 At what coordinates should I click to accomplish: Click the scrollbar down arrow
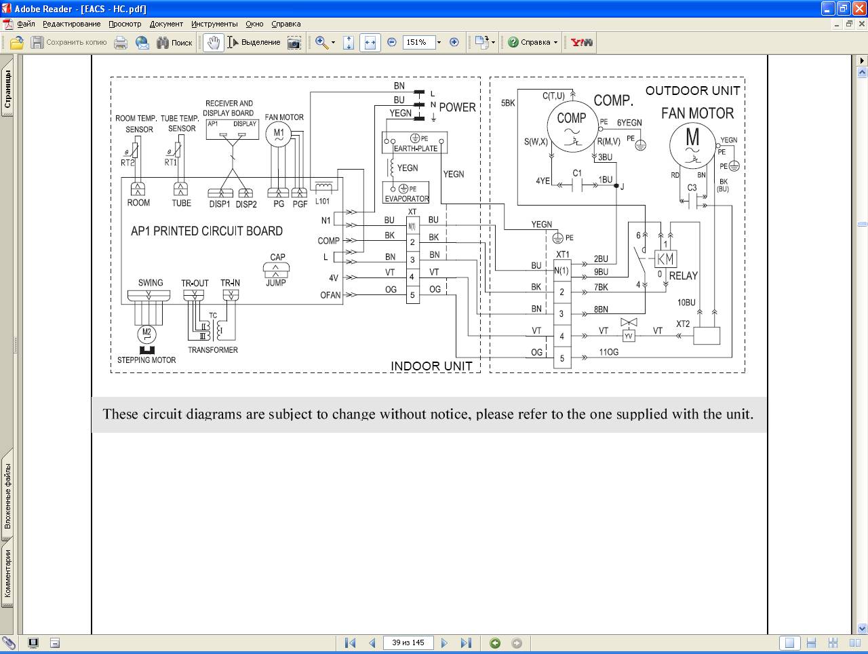tap(862, 628)
